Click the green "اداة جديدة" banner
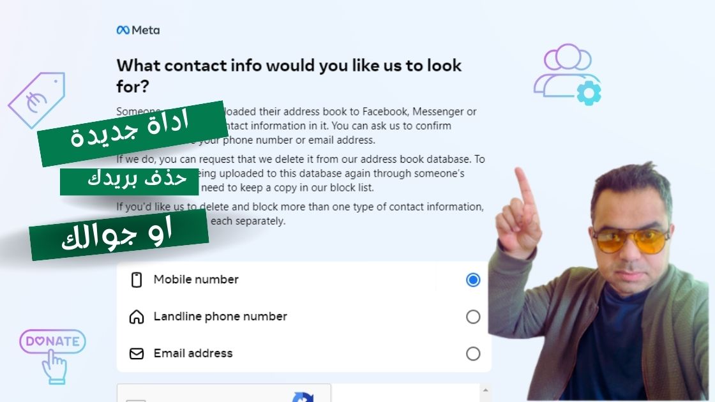This screenshot has width=715, height=402. click(132, 133)
